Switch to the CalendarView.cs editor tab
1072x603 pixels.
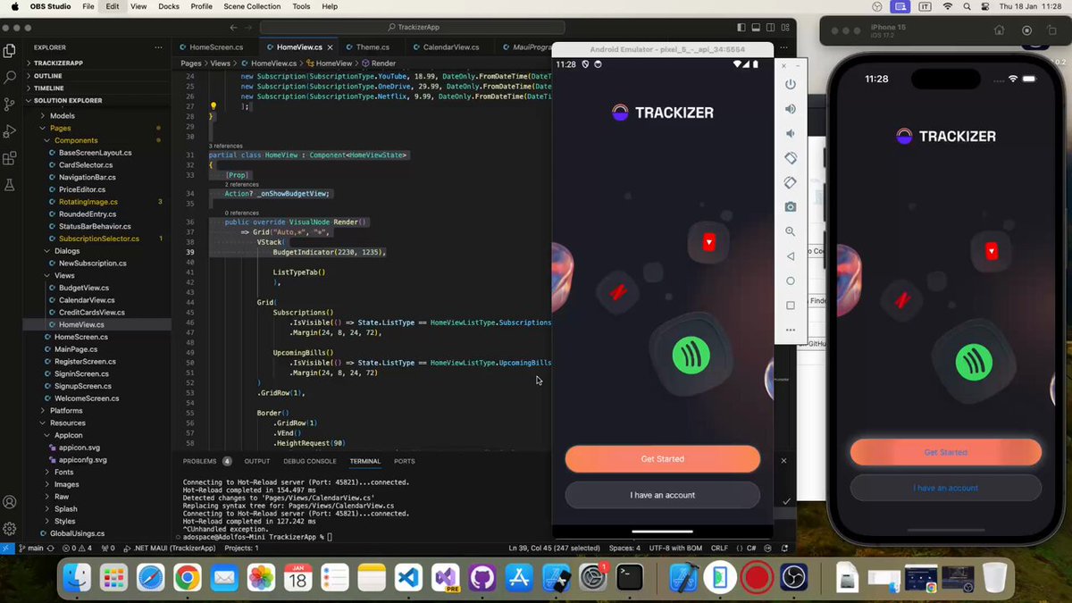[x=450, y=47]
